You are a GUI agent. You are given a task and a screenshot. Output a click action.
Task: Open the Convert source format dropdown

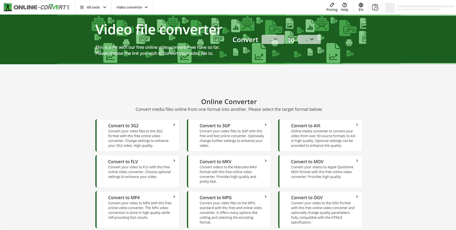click(273, 39)
